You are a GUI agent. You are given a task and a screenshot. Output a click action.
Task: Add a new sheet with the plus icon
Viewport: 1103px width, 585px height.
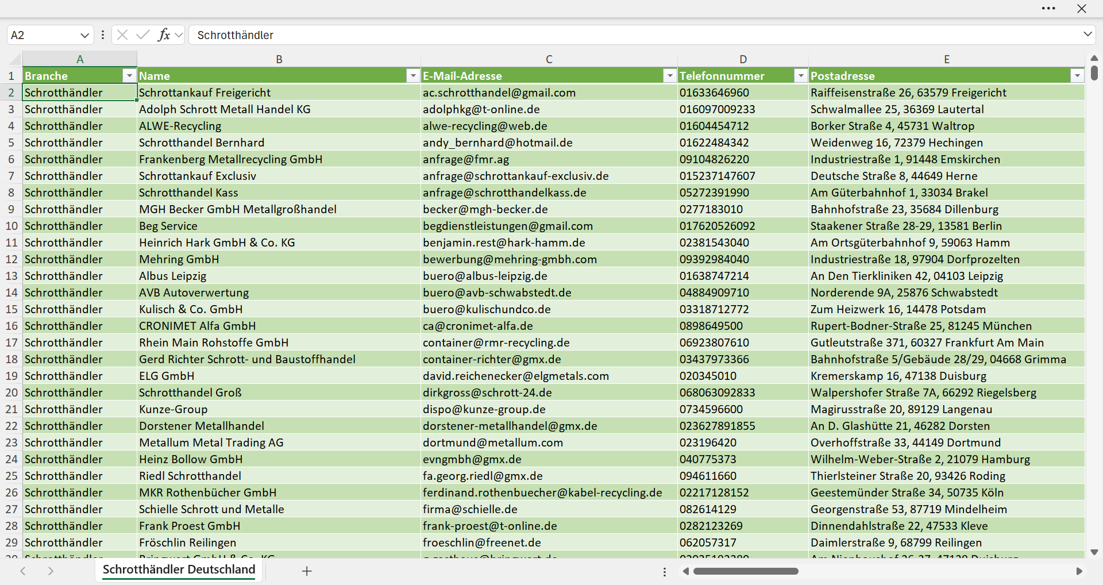pyautogui.click(x=307, y=571)
